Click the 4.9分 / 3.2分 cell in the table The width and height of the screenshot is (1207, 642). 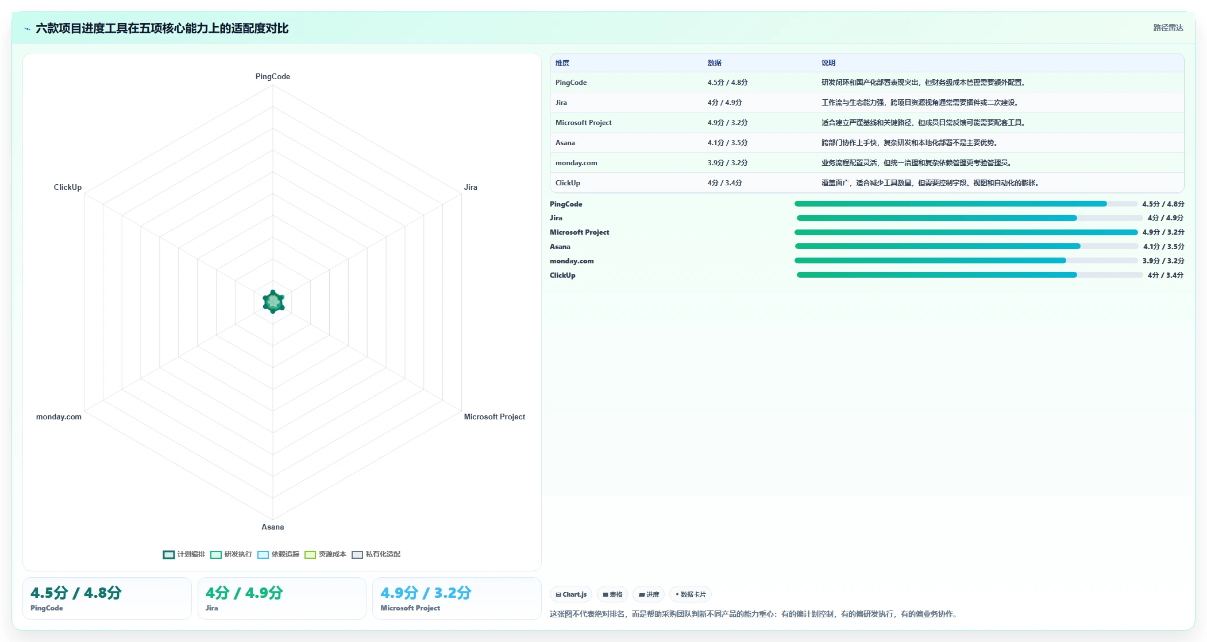(x=727, y=123)
